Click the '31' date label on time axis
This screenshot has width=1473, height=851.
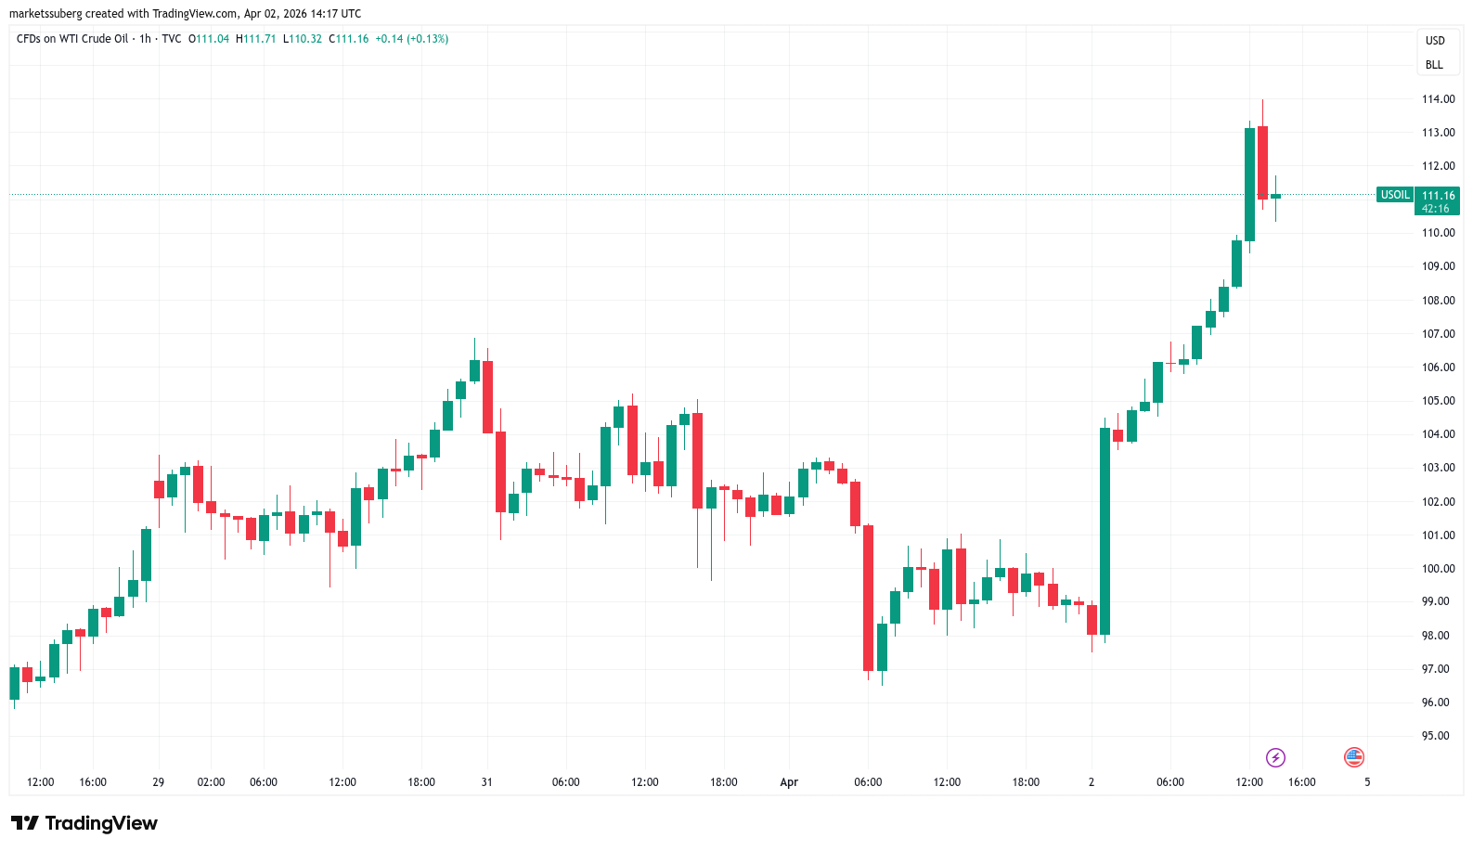(486, 782)
